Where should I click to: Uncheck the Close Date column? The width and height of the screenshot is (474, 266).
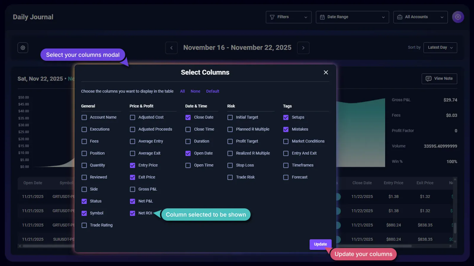[188, 117]
